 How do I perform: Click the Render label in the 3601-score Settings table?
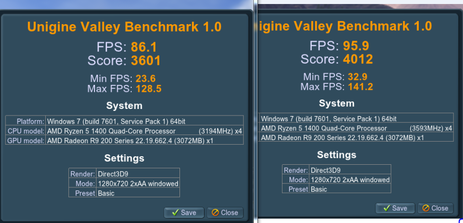pos(82,174)
